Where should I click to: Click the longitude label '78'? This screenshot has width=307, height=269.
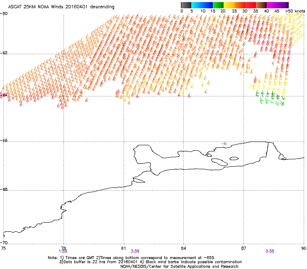[x=63, y=248]
